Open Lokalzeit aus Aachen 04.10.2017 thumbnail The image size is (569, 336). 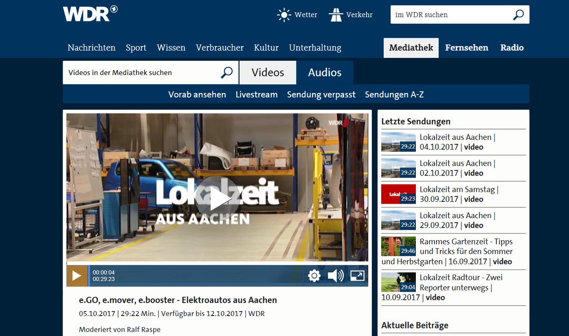[x=398, y=142]
